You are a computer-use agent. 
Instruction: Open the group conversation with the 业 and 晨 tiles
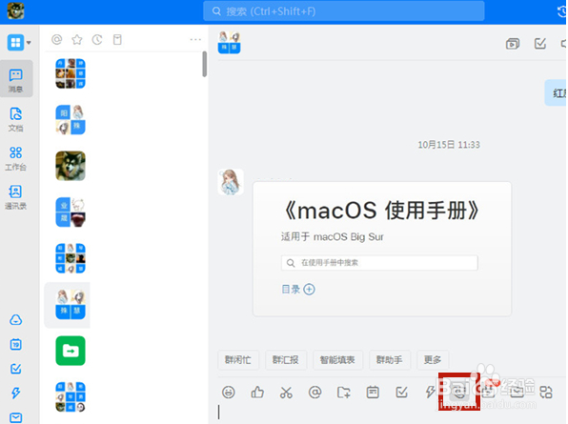pos(71,212)
